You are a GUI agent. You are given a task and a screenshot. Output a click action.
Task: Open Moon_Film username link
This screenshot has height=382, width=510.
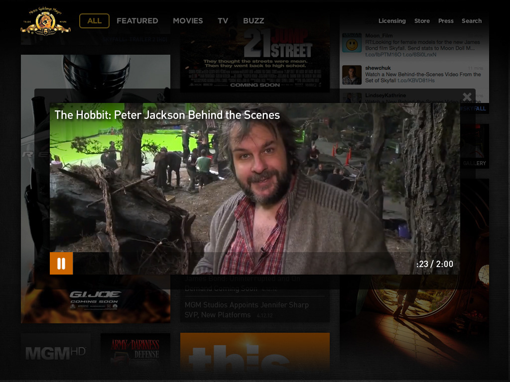[379, 36]
